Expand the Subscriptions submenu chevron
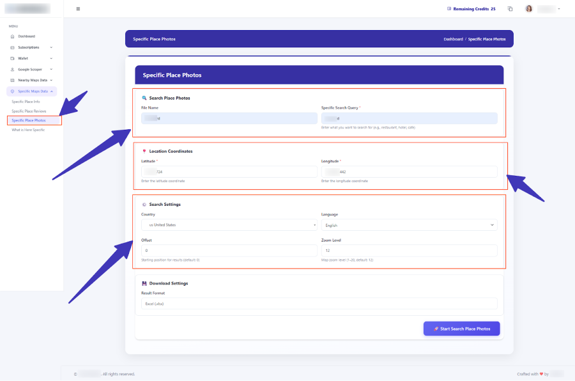 [51, 47]
